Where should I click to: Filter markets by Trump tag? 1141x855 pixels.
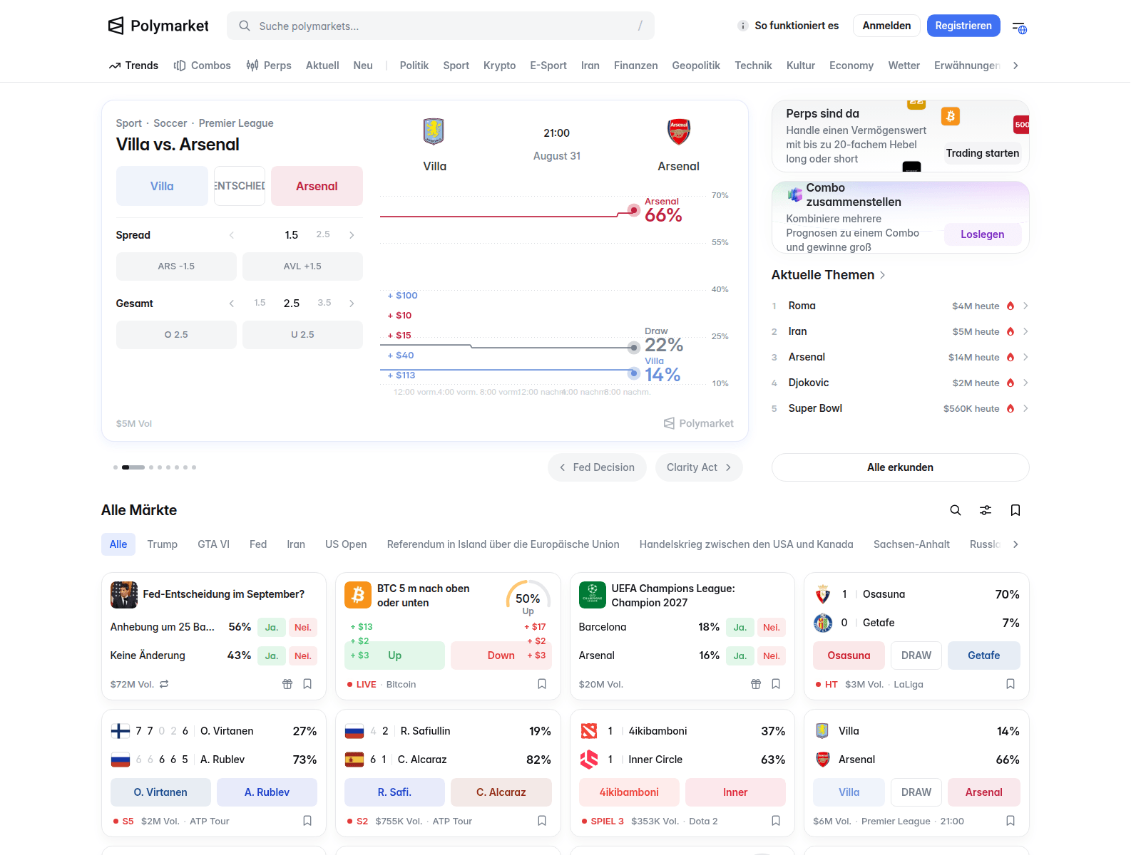[x=163, y=544]
